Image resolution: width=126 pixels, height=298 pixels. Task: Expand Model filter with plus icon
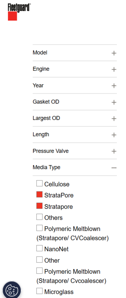(x=114, y=53)
